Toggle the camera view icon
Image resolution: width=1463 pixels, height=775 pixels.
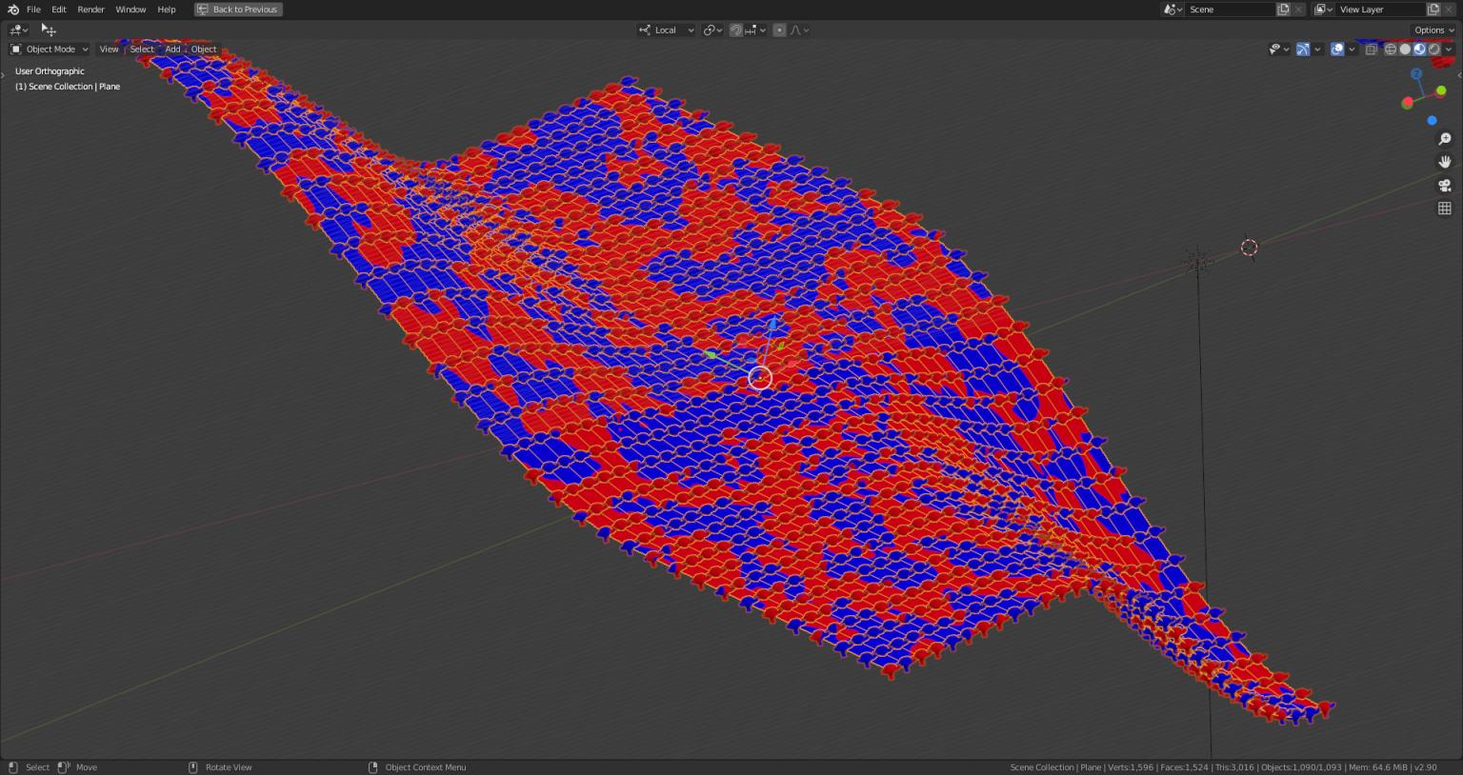1445,185
